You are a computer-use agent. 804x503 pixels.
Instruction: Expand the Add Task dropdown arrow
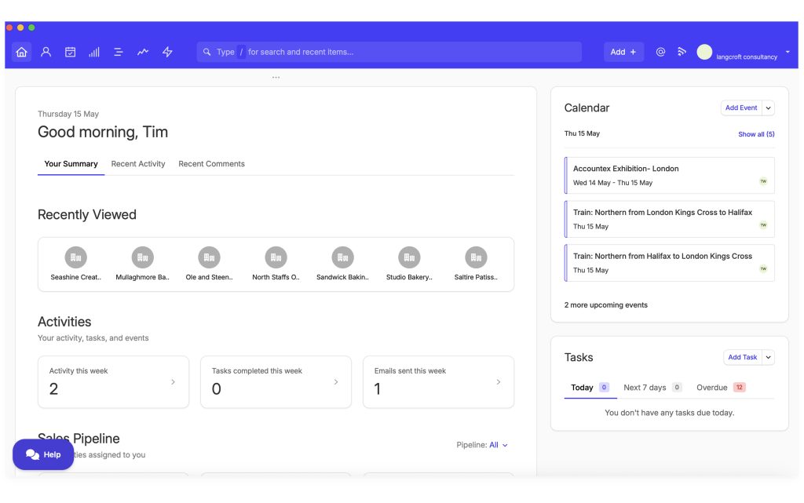(768, 358)
